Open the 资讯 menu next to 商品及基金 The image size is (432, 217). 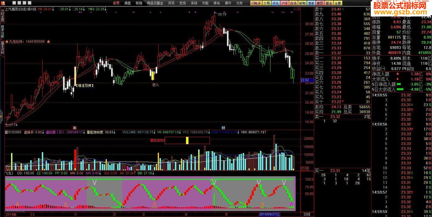[171, 3]
